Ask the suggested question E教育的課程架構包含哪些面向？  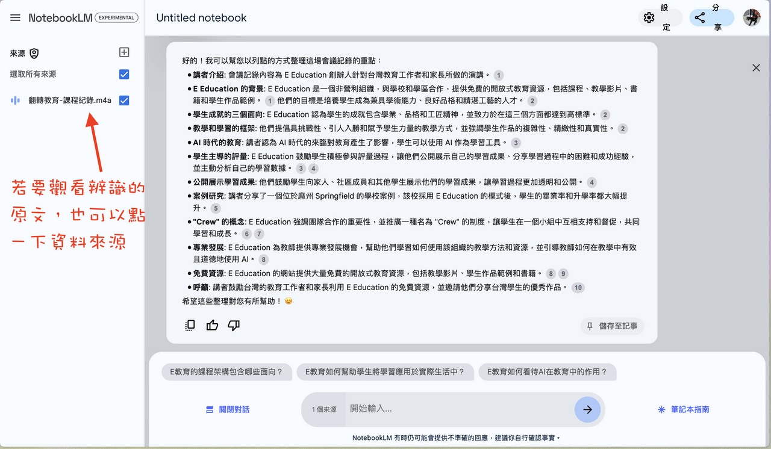tap(226, 372)
